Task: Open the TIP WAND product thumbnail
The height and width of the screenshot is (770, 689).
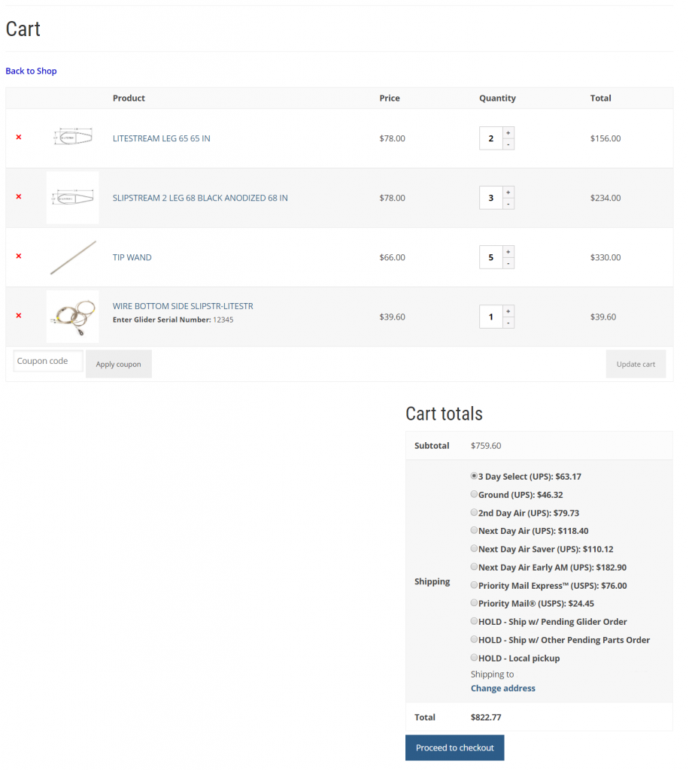Action: (72, 257)
